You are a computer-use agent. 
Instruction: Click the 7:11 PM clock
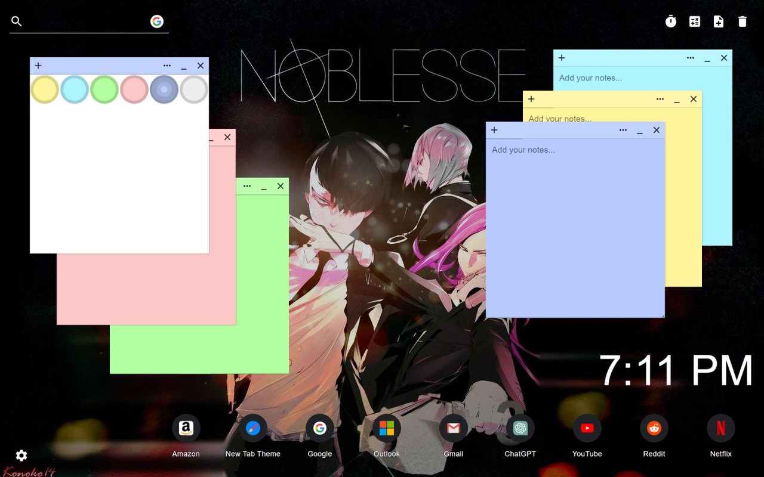point(676,371)
